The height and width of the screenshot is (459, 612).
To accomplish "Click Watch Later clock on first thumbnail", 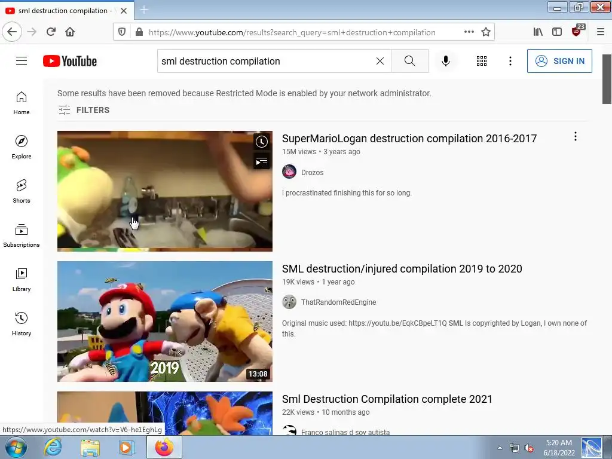I will 262,141.
